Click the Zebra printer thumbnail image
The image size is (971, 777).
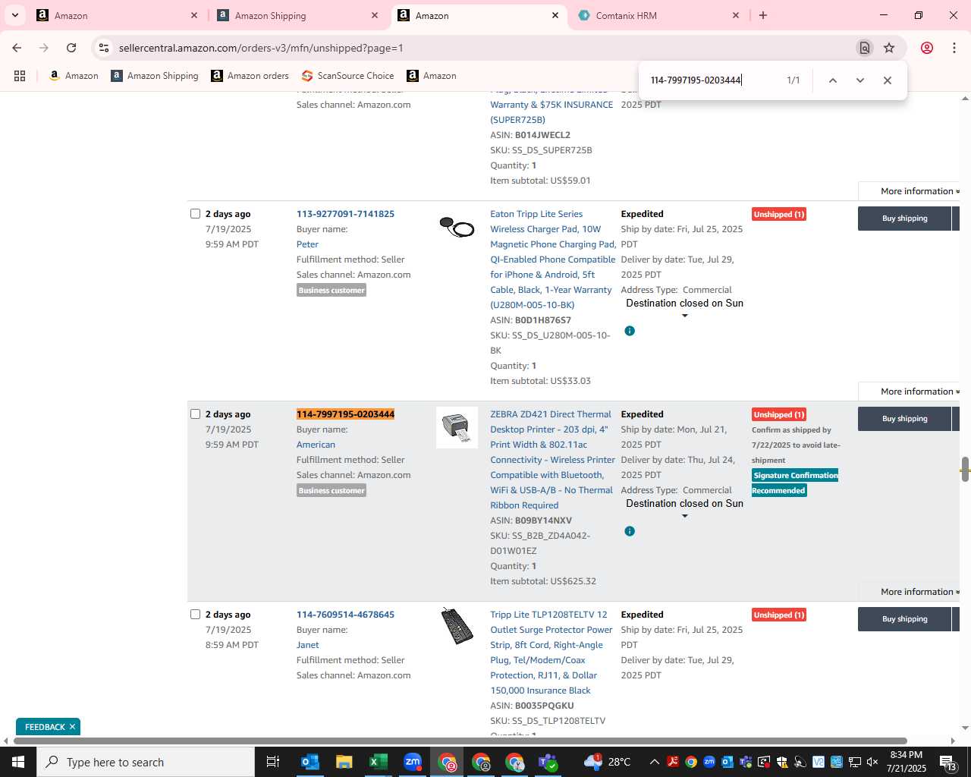tap(457, 427)
